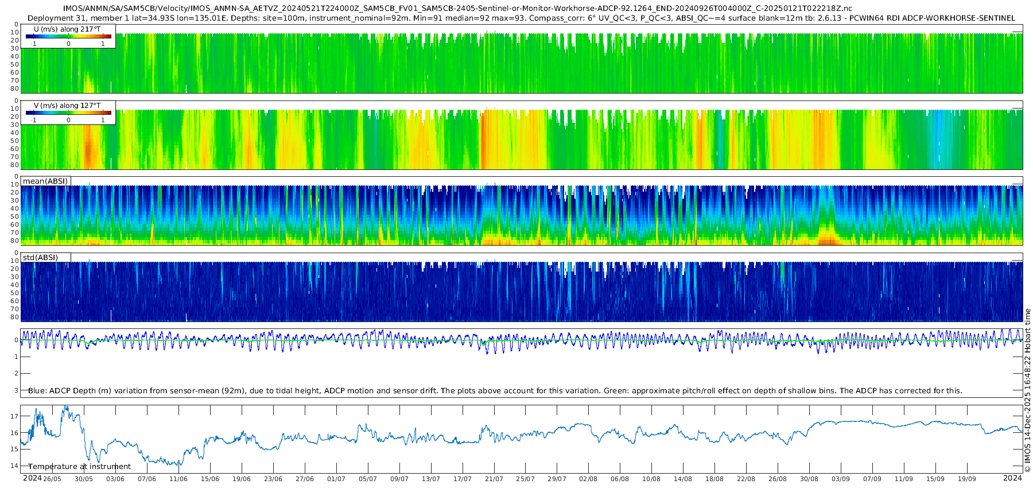1033x488 pixels.
Task: Click the ADCP Depth variation caption text
Action: [495, 390]
